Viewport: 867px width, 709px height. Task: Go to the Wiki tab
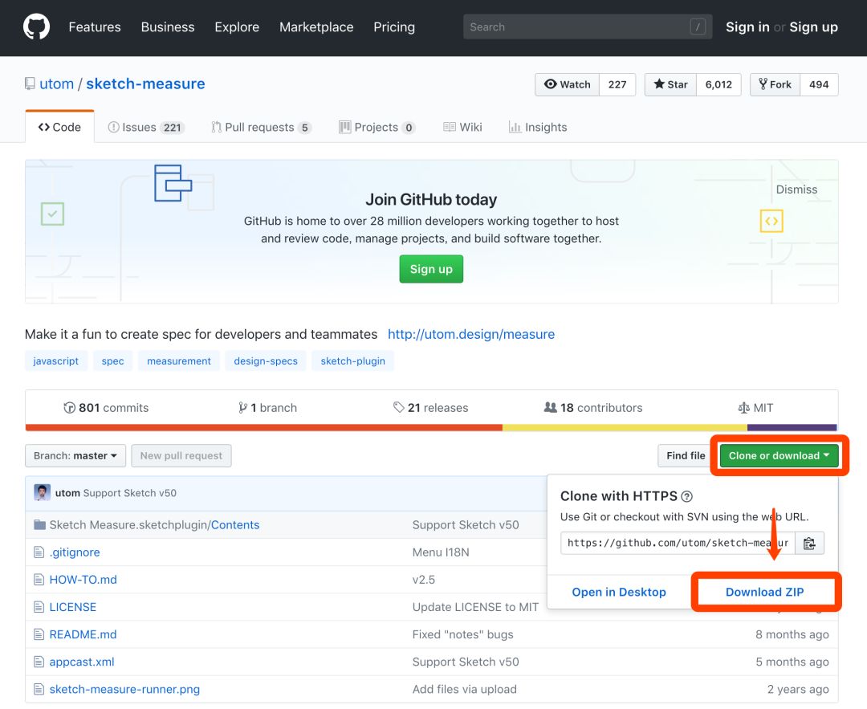(463, 127)
